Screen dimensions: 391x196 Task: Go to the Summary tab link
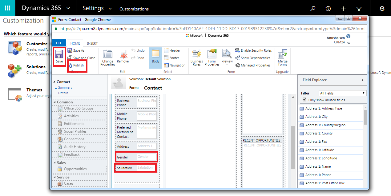tap(65, 87)
